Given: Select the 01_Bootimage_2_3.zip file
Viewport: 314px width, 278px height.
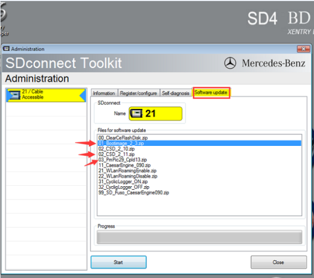Looking at the screenshot, I should click(x=199, y=143).
